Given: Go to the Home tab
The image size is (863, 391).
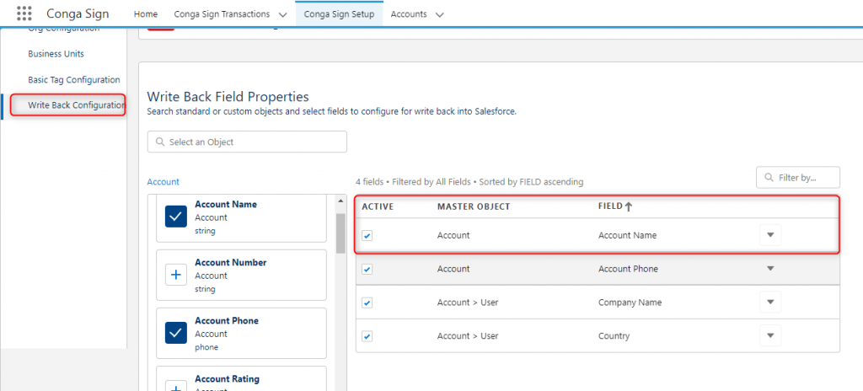Looking at the screenshot, I should click(x=145, y=14).
